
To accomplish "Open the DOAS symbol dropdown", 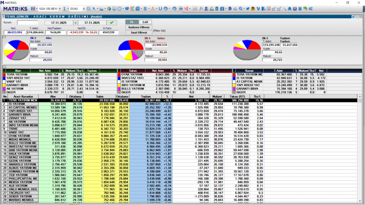I will 84,9.
